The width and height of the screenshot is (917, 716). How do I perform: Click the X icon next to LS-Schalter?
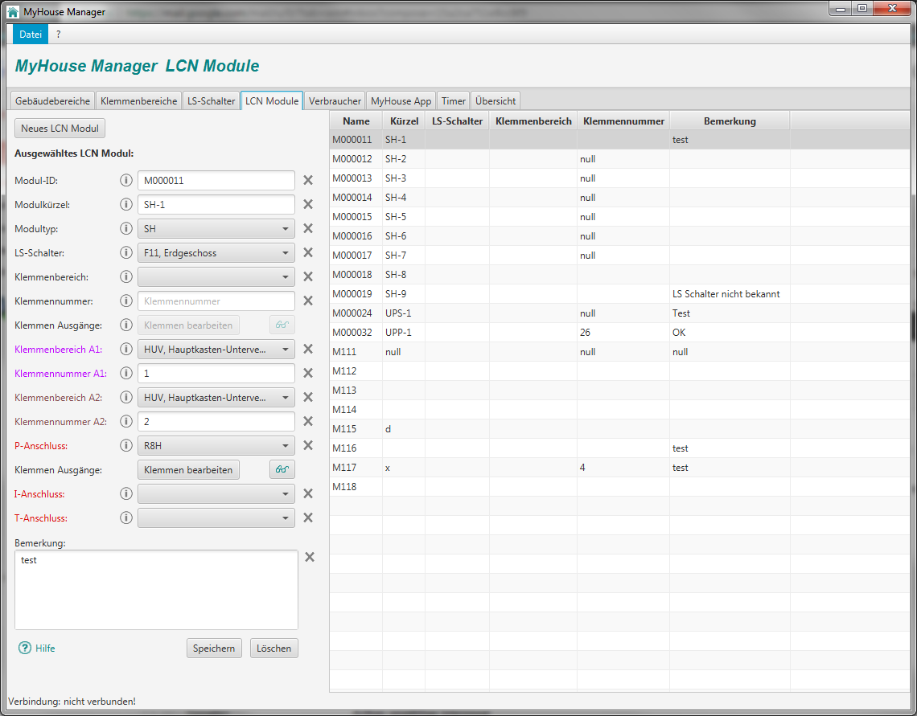pyautogui.click(x=308, y=253)
